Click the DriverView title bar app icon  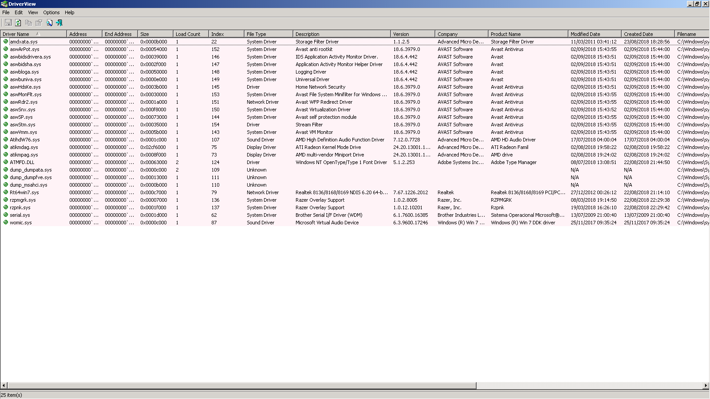click(4, 4)
